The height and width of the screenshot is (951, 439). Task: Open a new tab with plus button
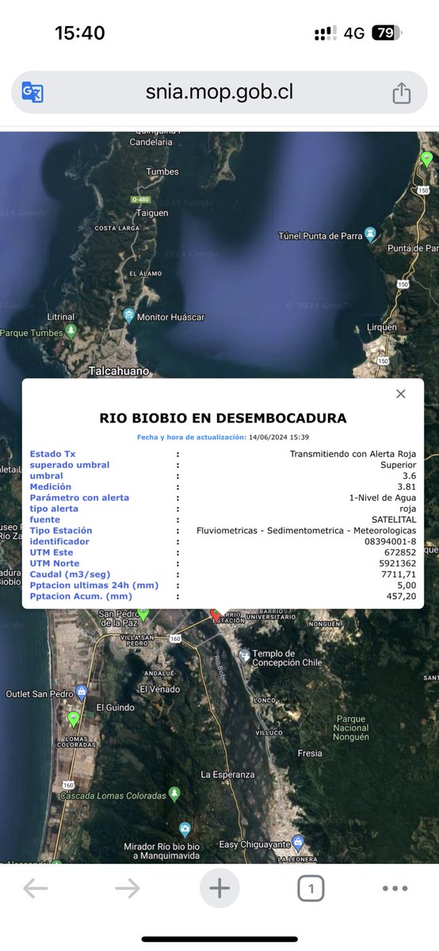(x=219, y=889)
